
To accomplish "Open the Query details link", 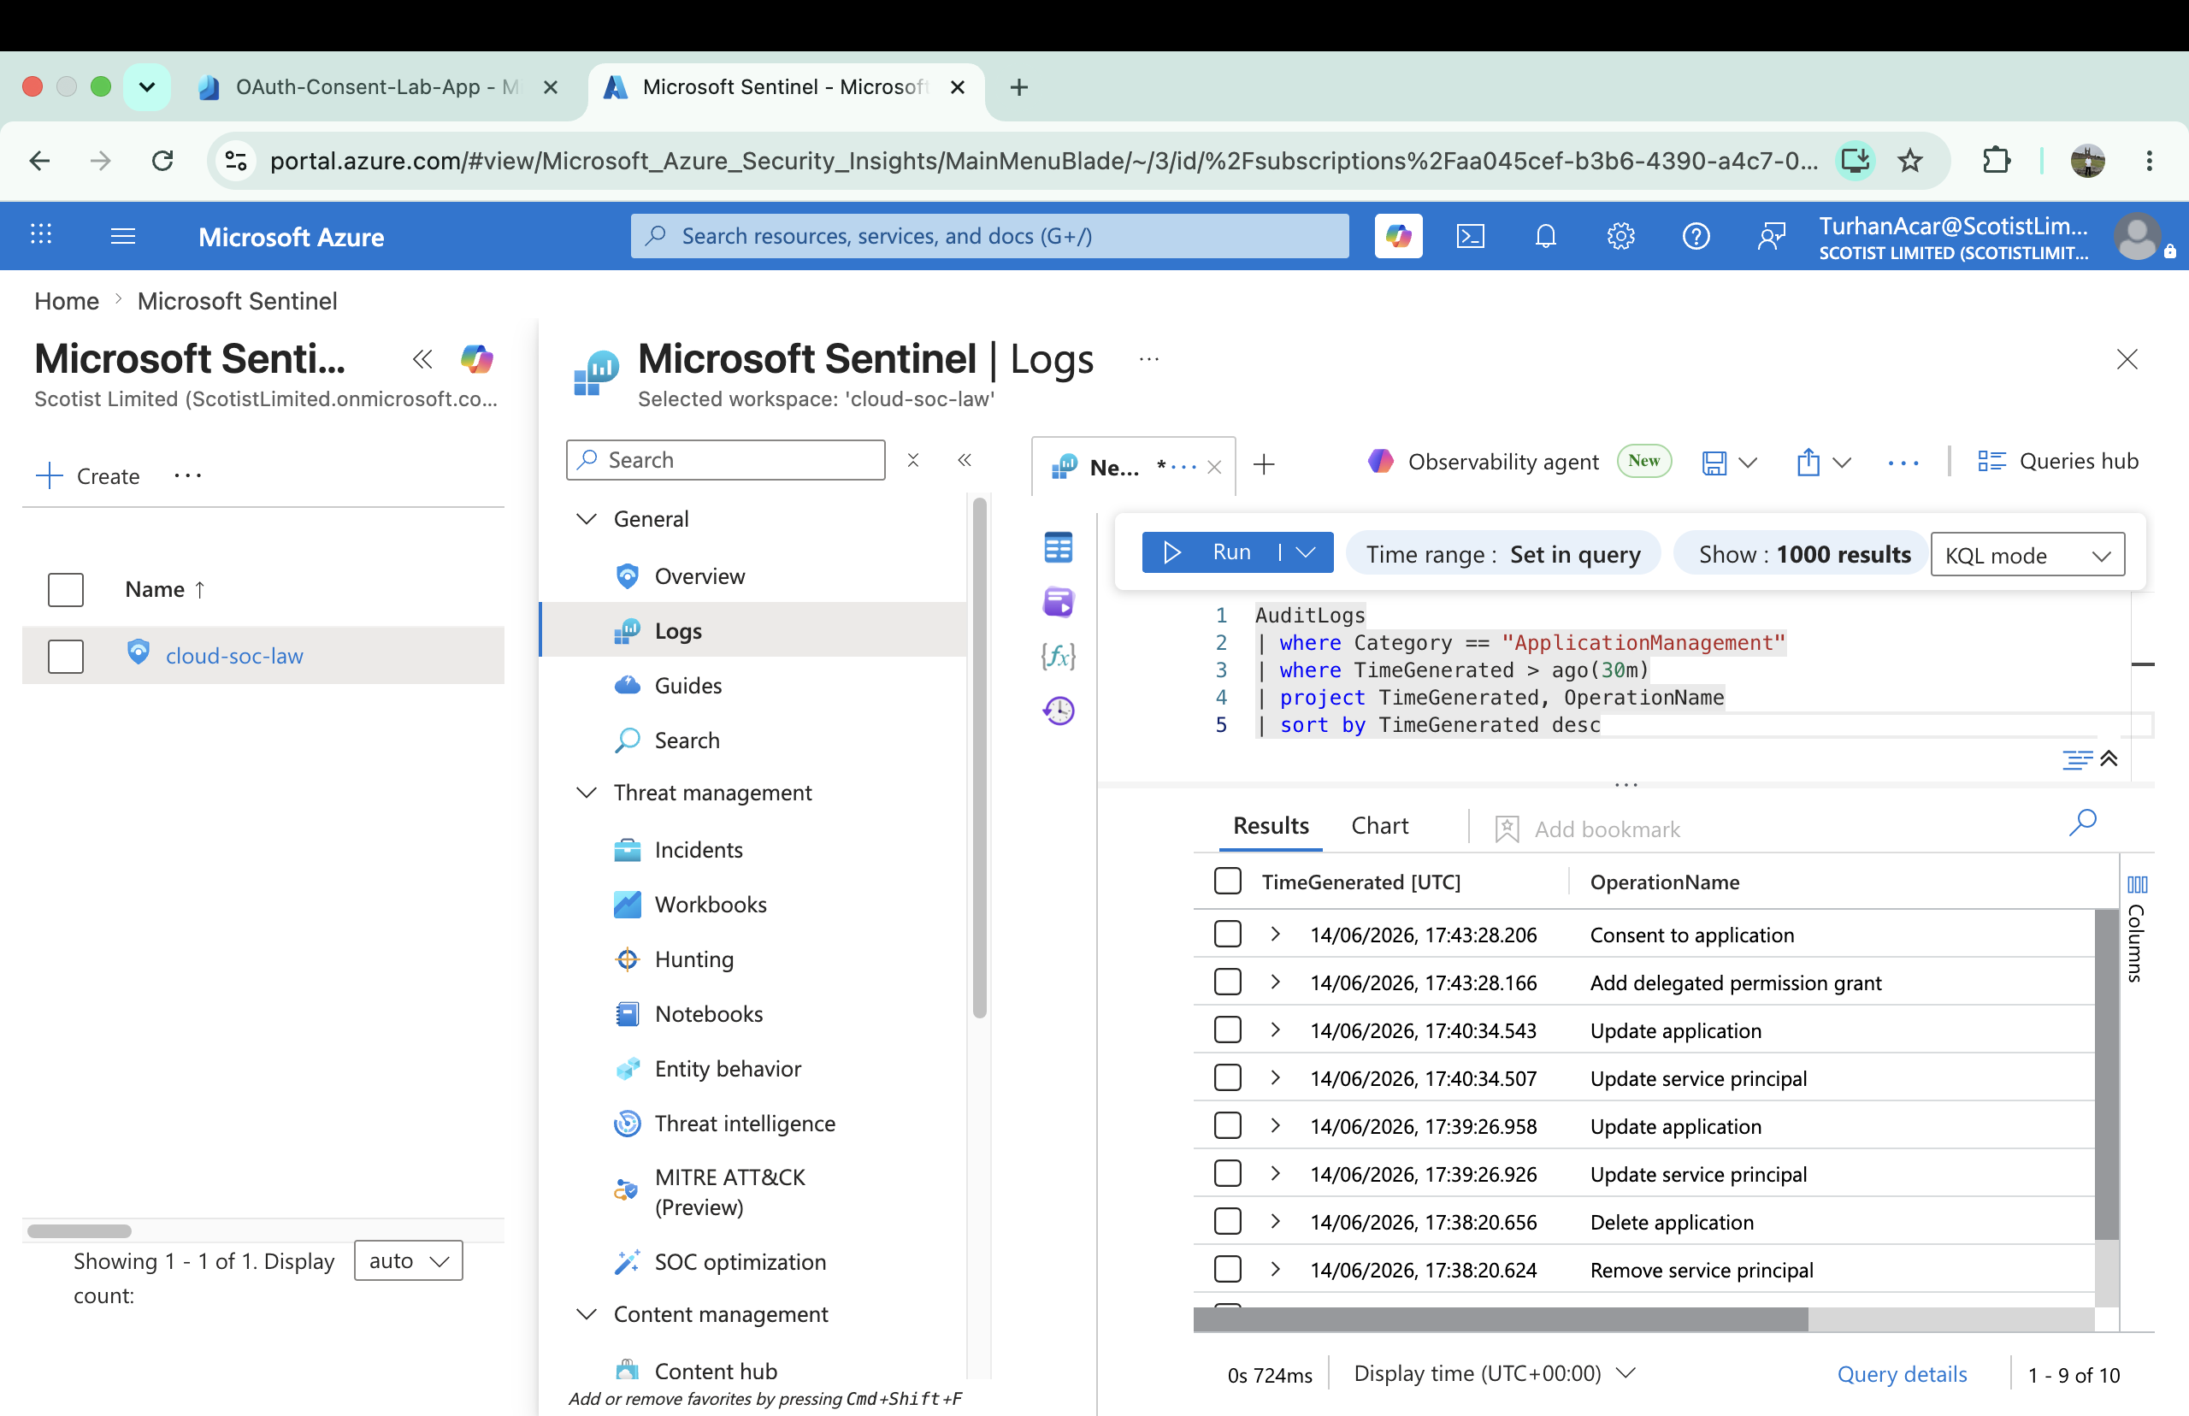I will 1901,1374.
